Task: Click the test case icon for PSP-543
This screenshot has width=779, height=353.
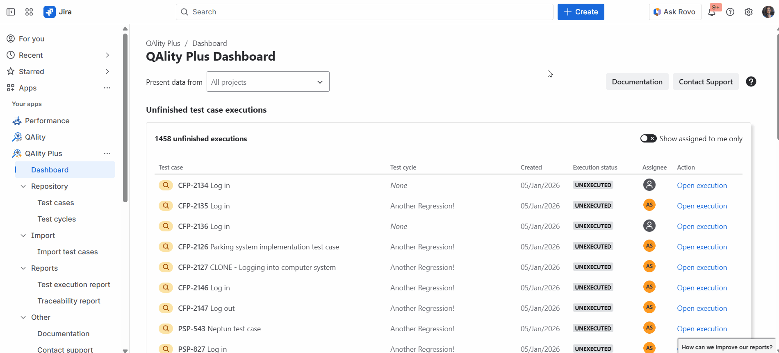Action: coord(166,329)
